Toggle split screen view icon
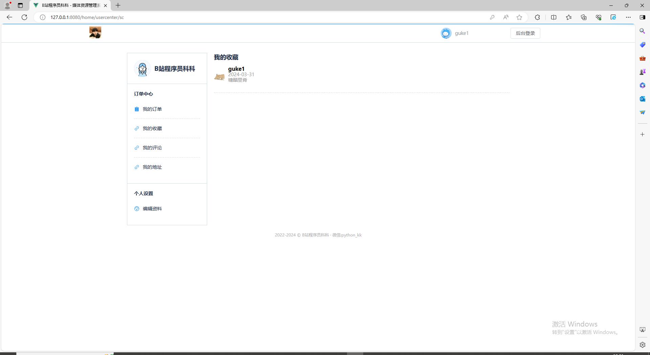The image size is (650, 355). click(554, 17)
